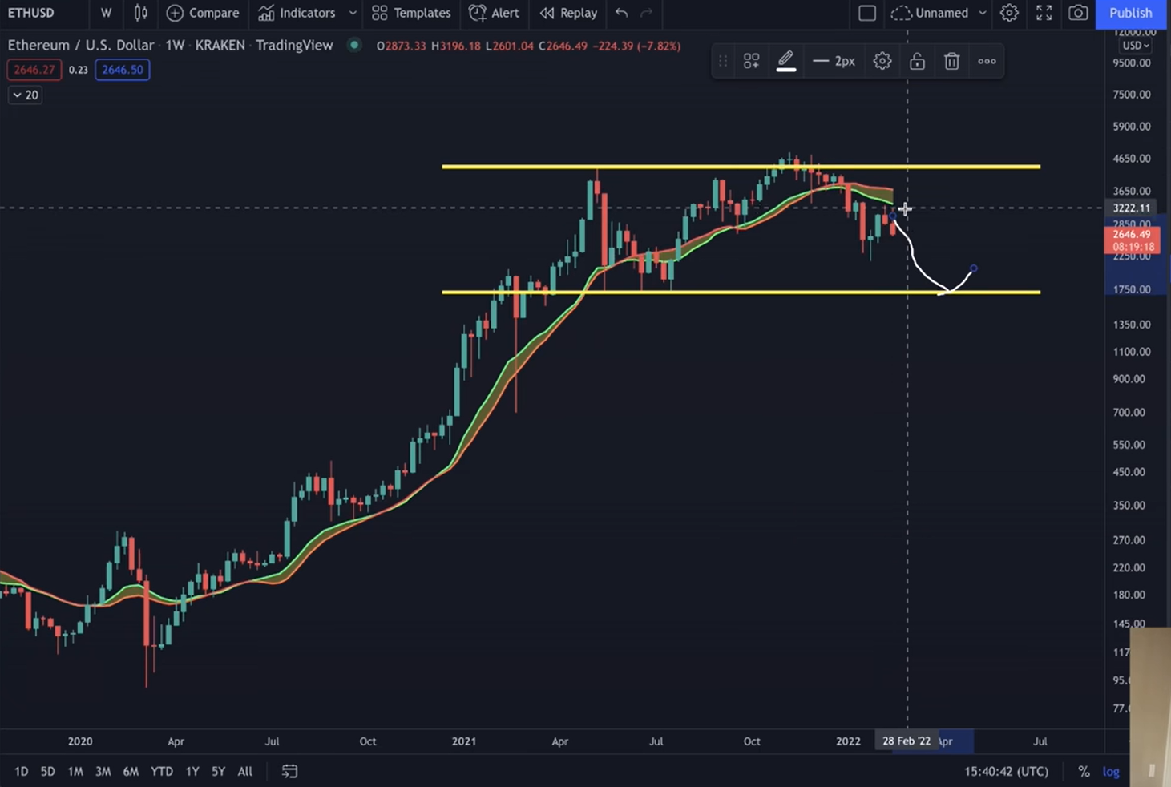Click the undo arrow icon
Viewport: 1171px width, 787px height.
pyautogui.click(x=621, y=13)
